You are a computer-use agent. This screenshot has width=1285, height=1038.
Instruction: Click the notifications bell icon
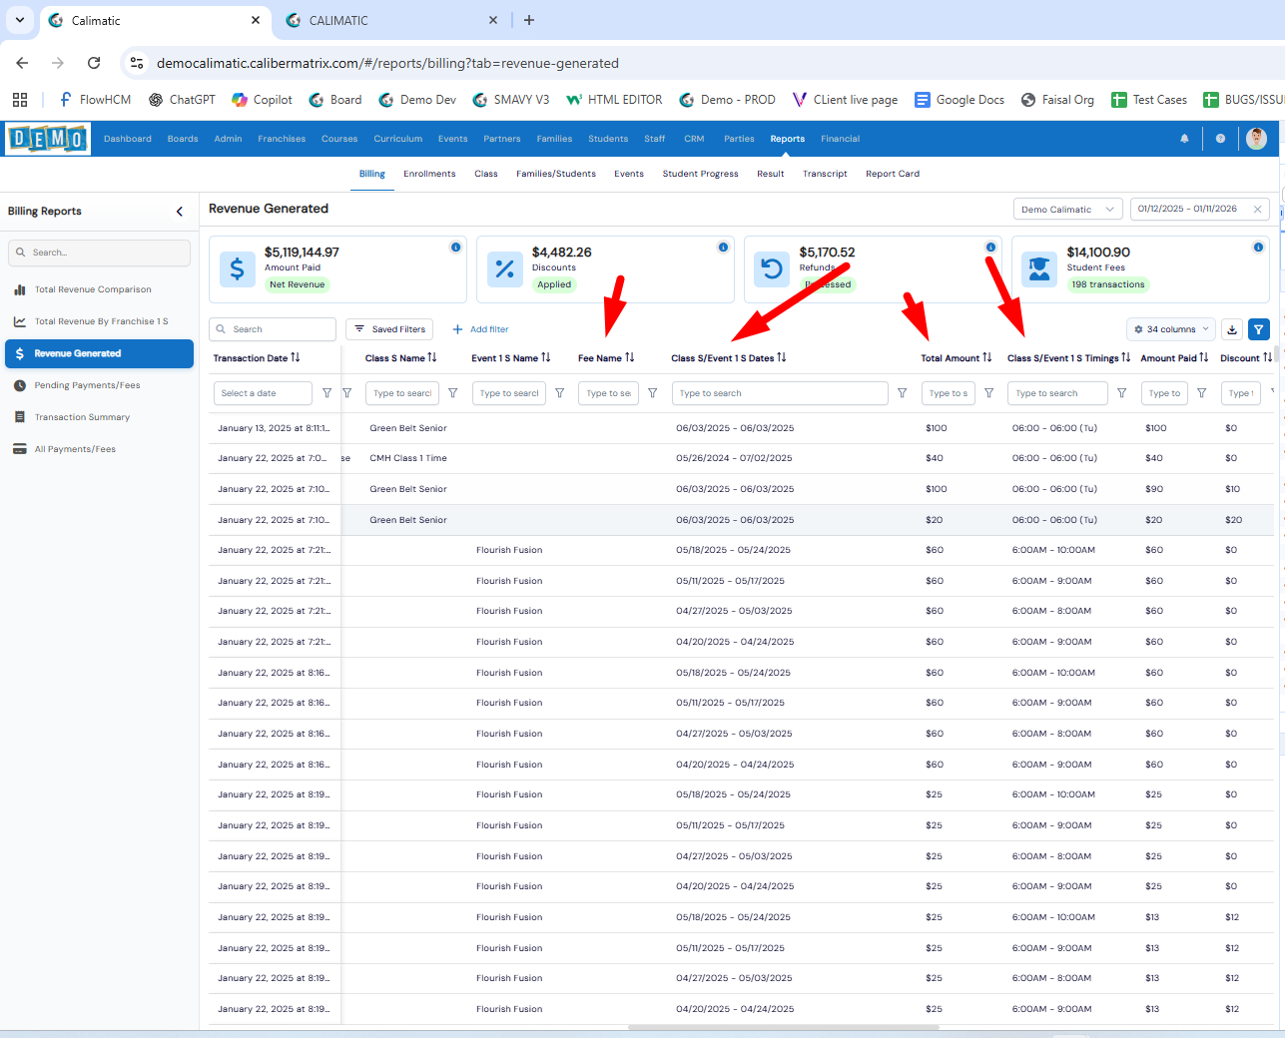coord(1184,139)
